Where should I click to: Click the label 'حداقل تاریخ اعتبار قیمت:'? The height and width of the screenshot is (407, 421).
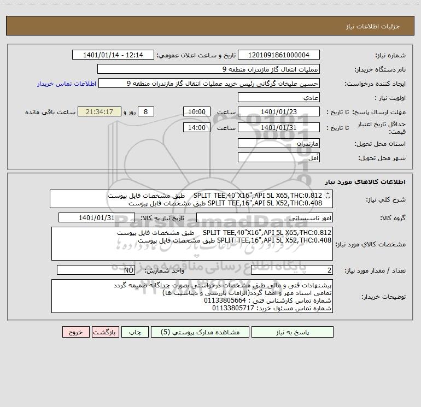pos(382,128)
